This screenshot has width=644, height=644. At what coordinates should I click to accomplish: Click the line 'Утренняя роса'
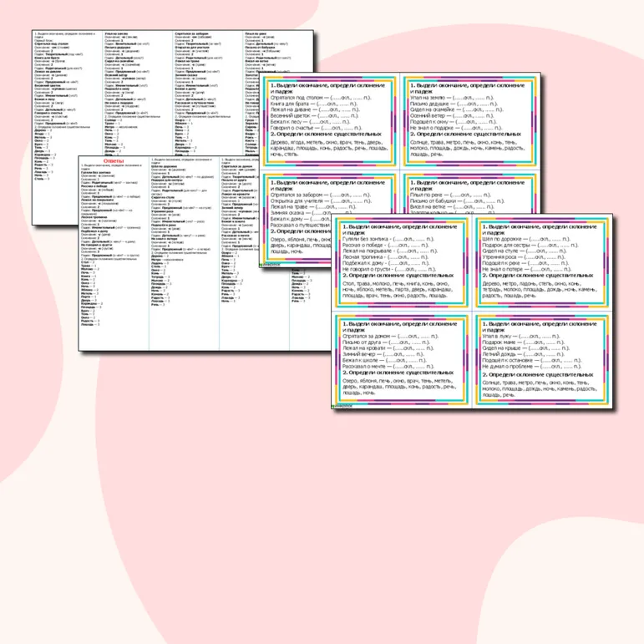coord(524,257)
